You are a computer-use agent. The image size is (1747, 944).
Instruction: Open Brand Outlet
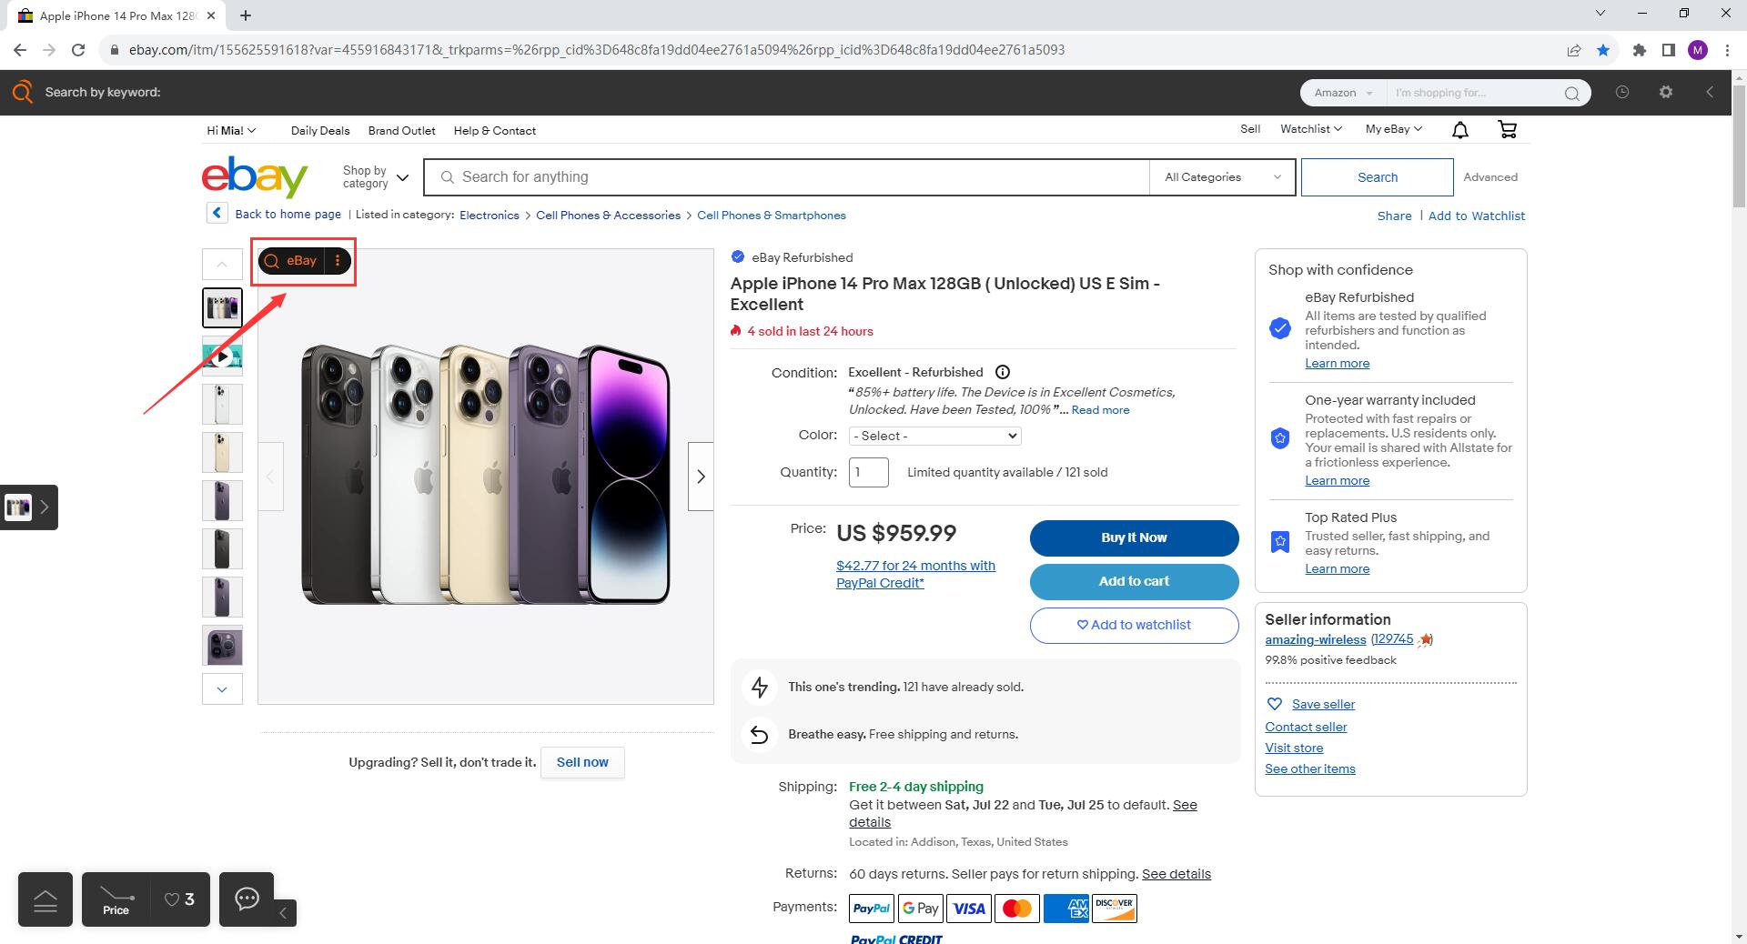(401, 130)
